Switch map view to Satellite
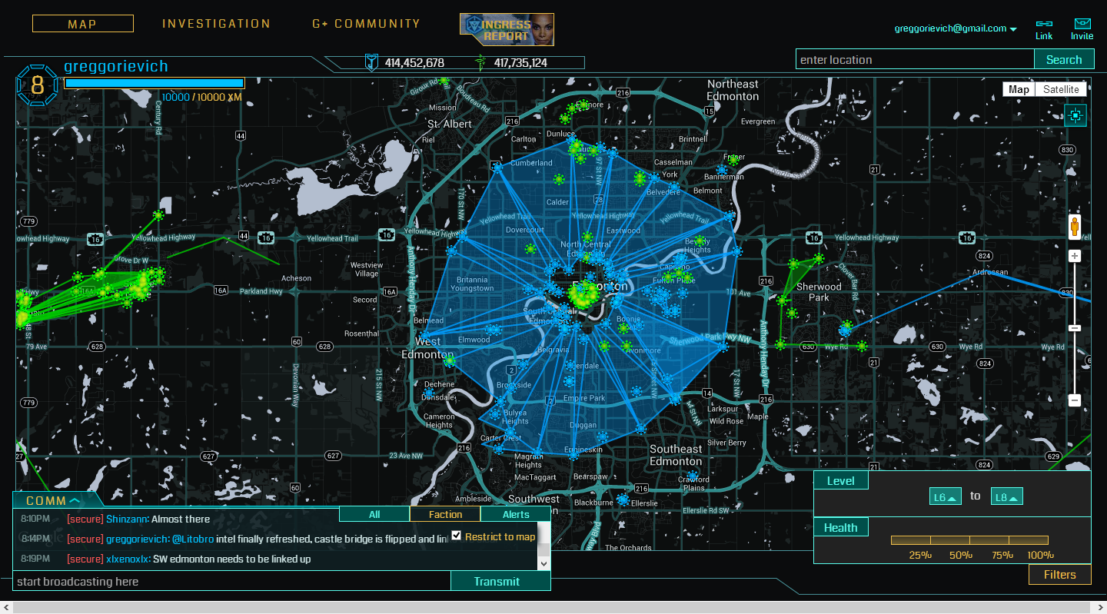 [1061, 89]
